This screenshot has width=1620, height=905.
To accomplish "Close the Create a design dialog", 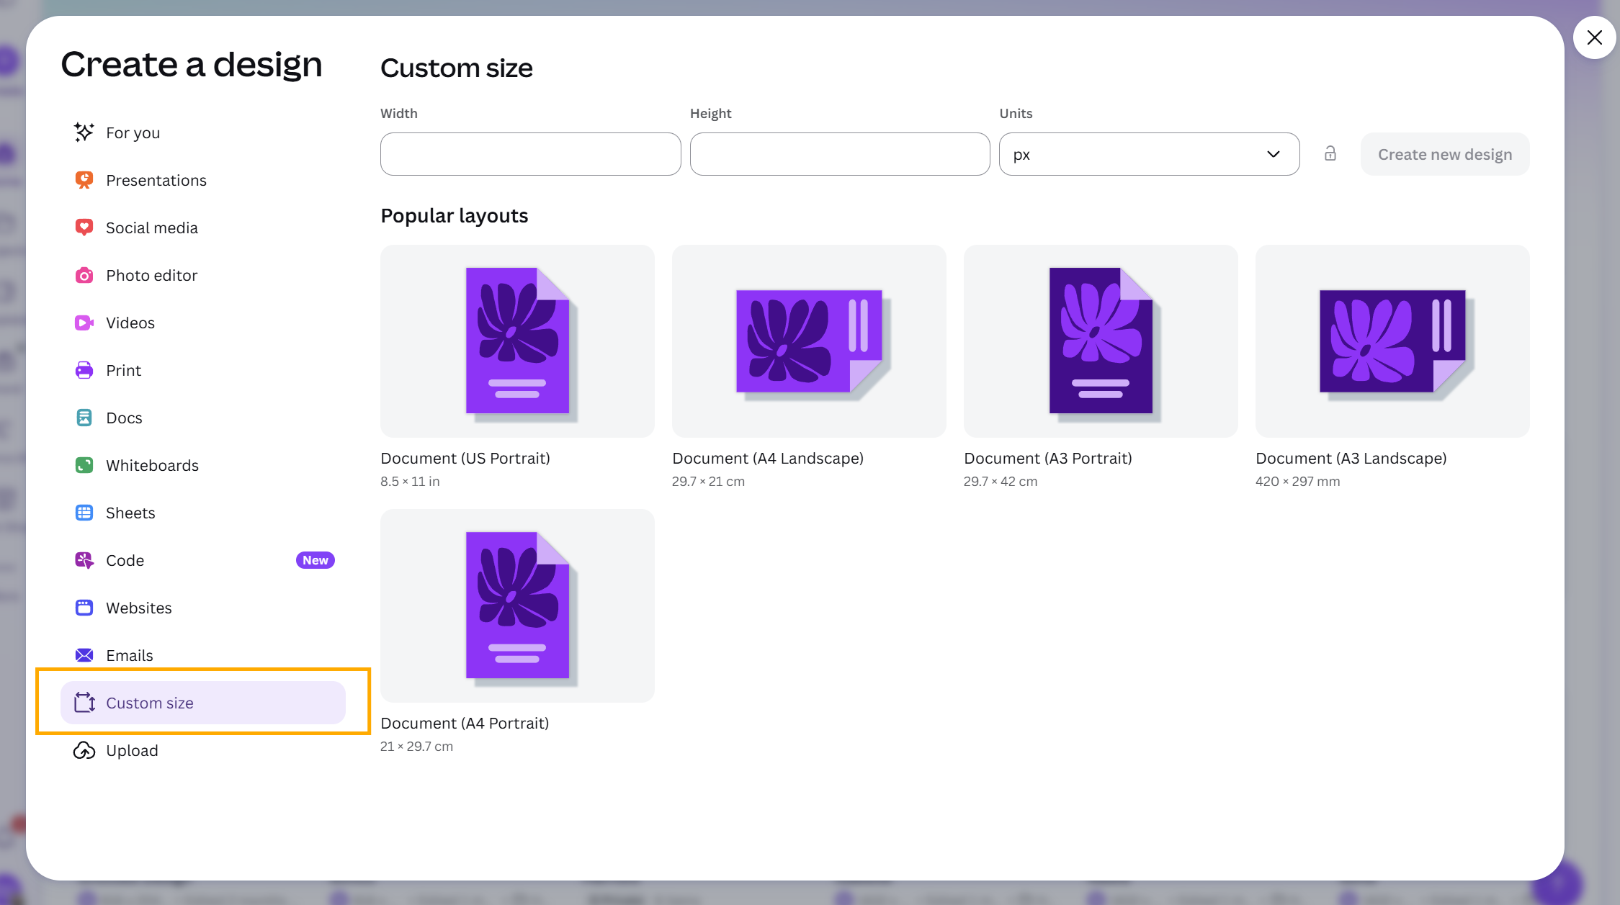I will (1595, 37).
